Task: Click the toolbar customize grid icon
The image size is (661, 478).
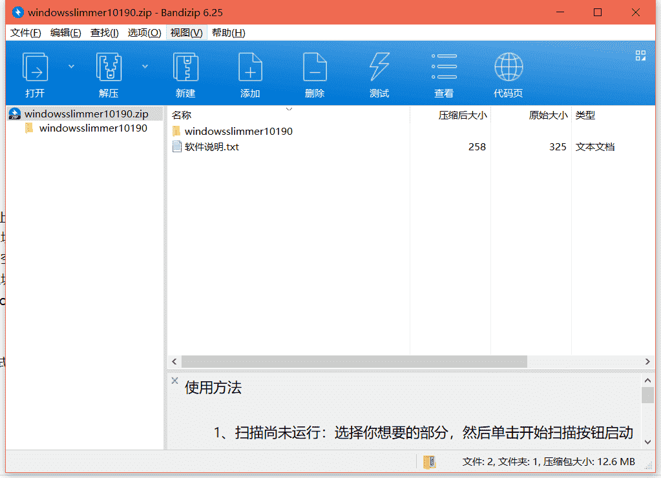Action: tap(640, 55)
